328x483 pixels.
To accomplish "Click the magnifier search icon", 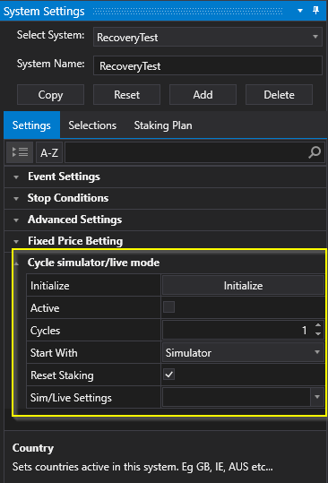I will pyautogui.click(x=315, y=152).
